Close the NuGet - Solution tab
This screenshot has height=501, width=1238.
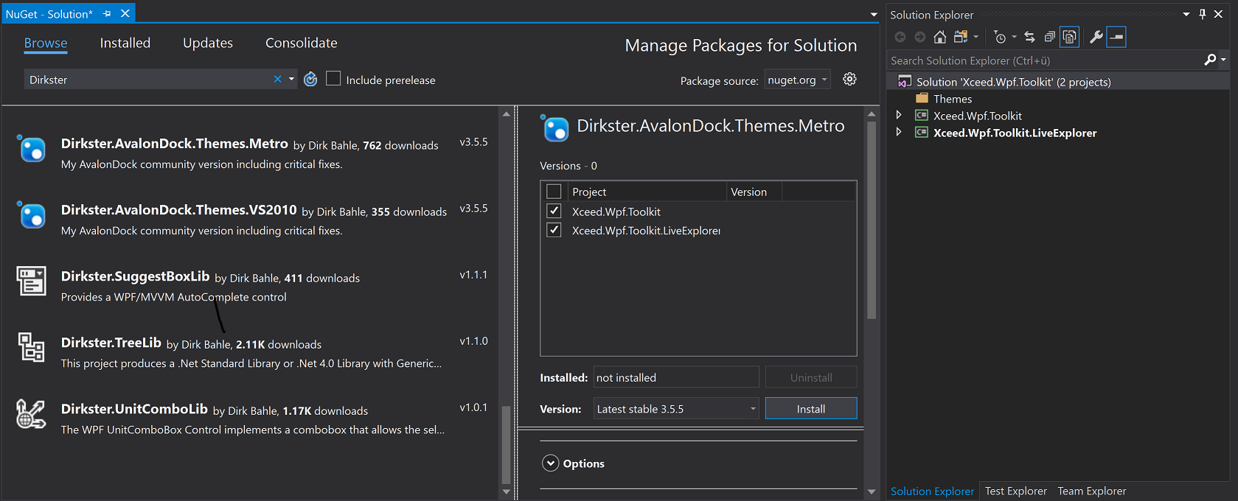click(x=125, y=14)
